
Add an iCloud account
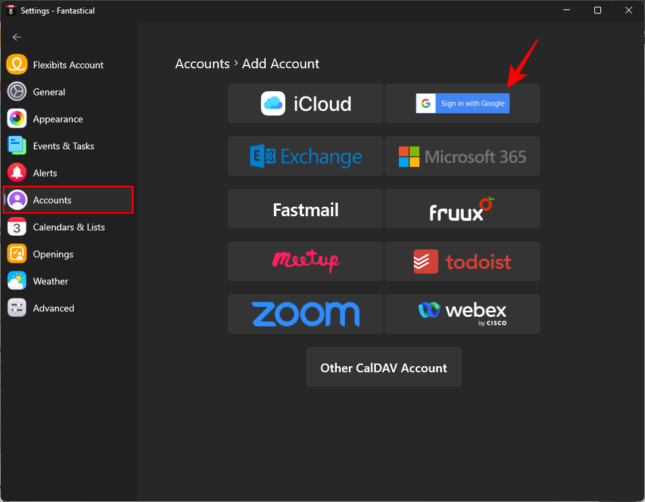coord(306,103)
